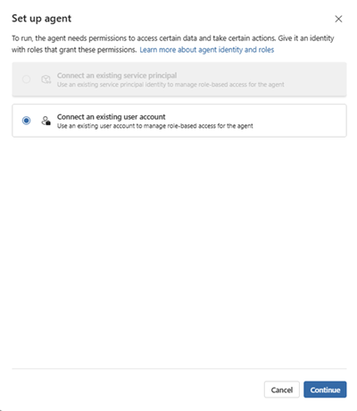Viewport: 357px width, 411px height.
Task: Click the 'Set up agent' dialog heading
Action: coord(42,19)
